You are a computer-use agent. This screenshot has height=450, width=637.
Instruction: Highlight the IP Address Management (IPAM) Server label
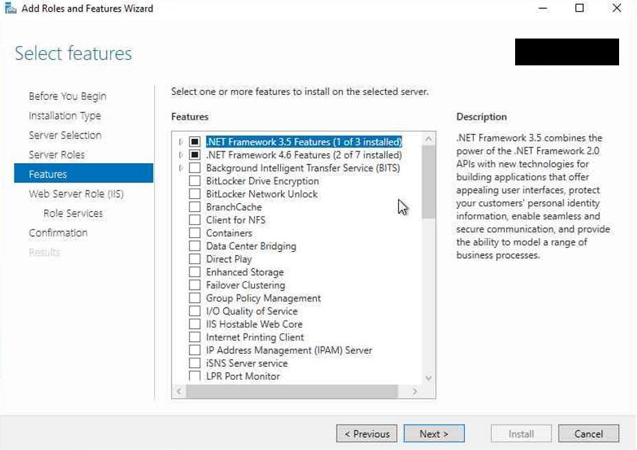pos(289,350)
